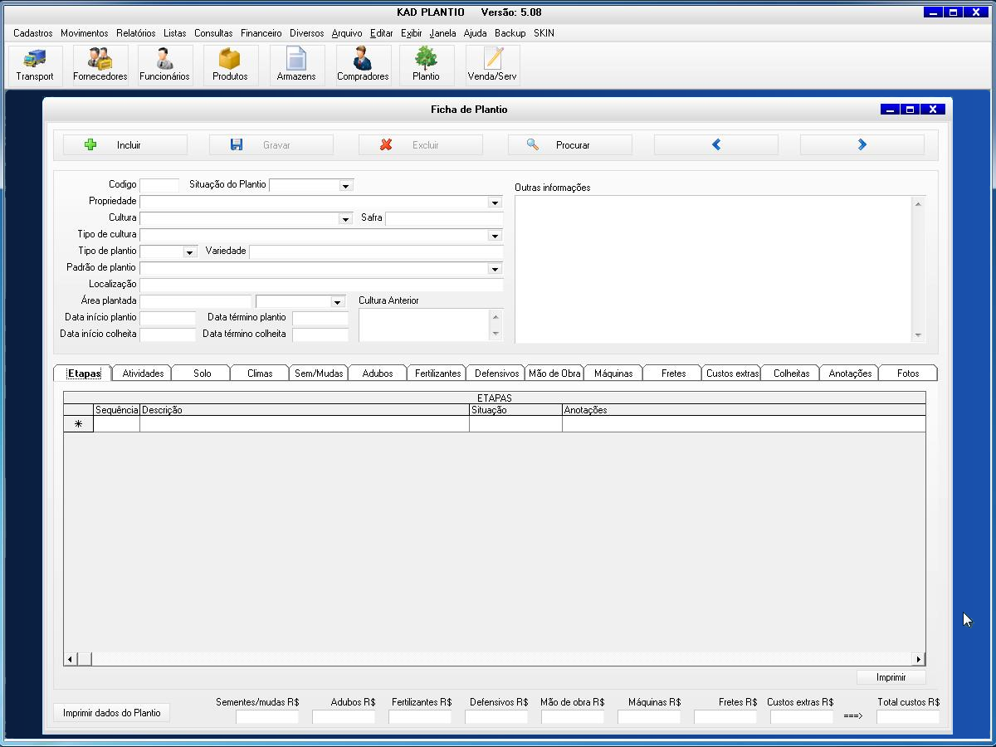The height and width of the screenshot is (747, 996).
Task: Click the Data início plantio field
Action: click(x=168, y=318)
